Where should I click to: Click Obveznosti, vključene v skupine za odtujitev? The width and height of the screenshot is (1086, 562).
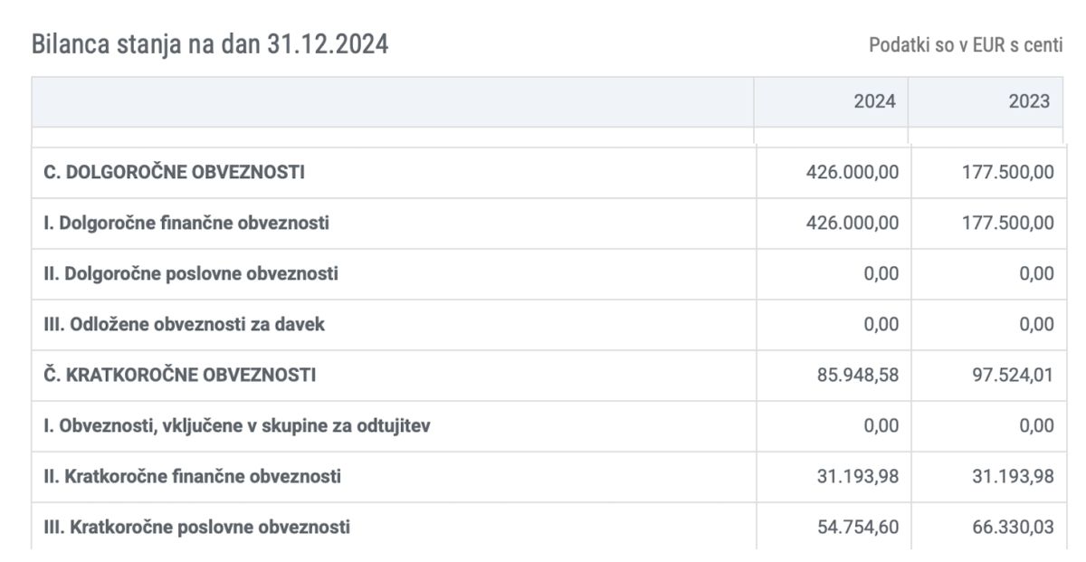236,425
